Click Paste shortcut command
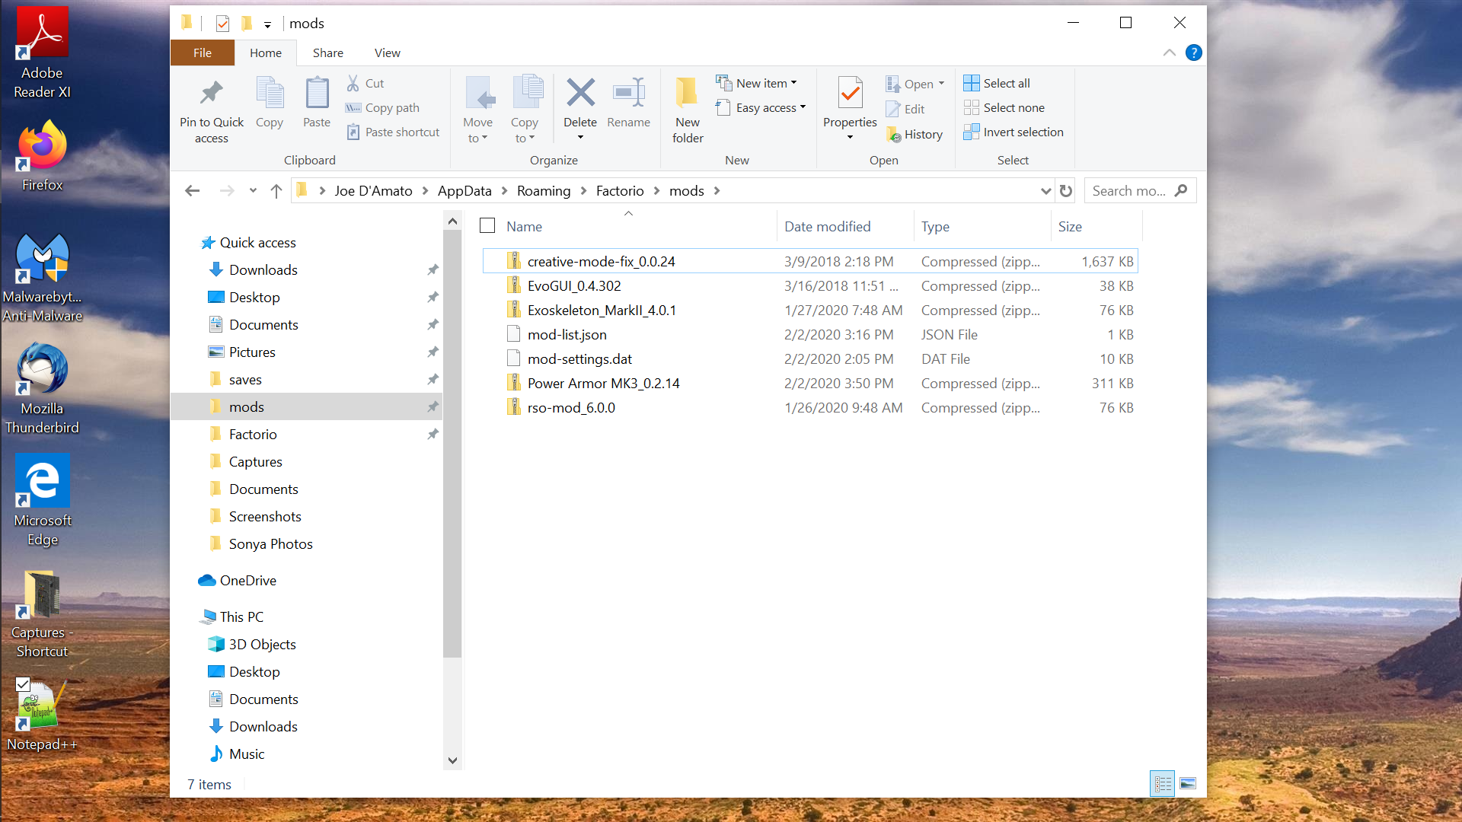 click(x=393, y=132)
